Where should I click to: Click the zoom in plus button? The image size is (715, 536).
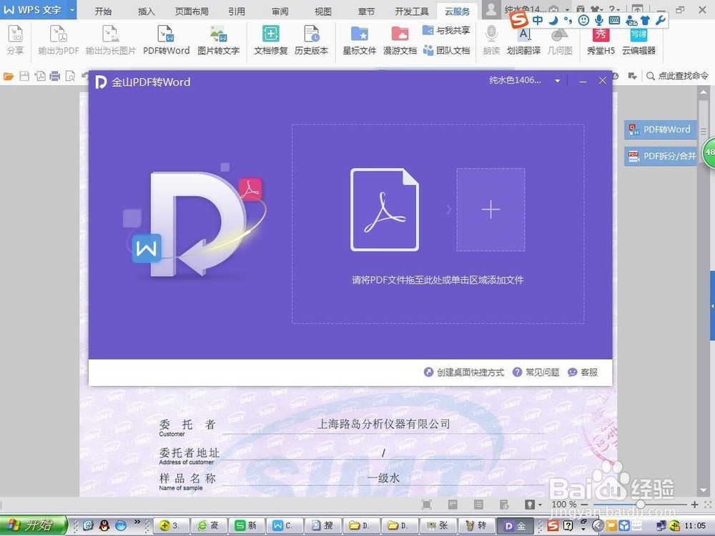coord(694,504)
